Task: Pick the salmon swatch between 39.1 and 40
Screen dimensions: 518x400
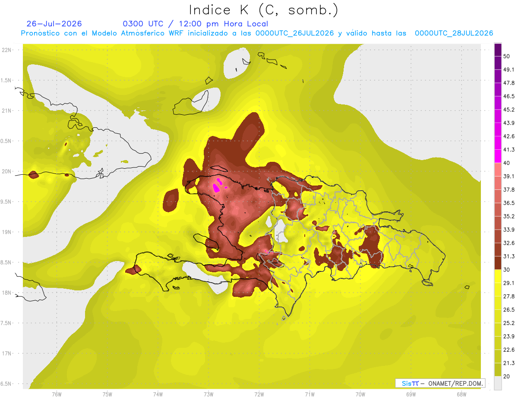Action: tap(498, 170)
